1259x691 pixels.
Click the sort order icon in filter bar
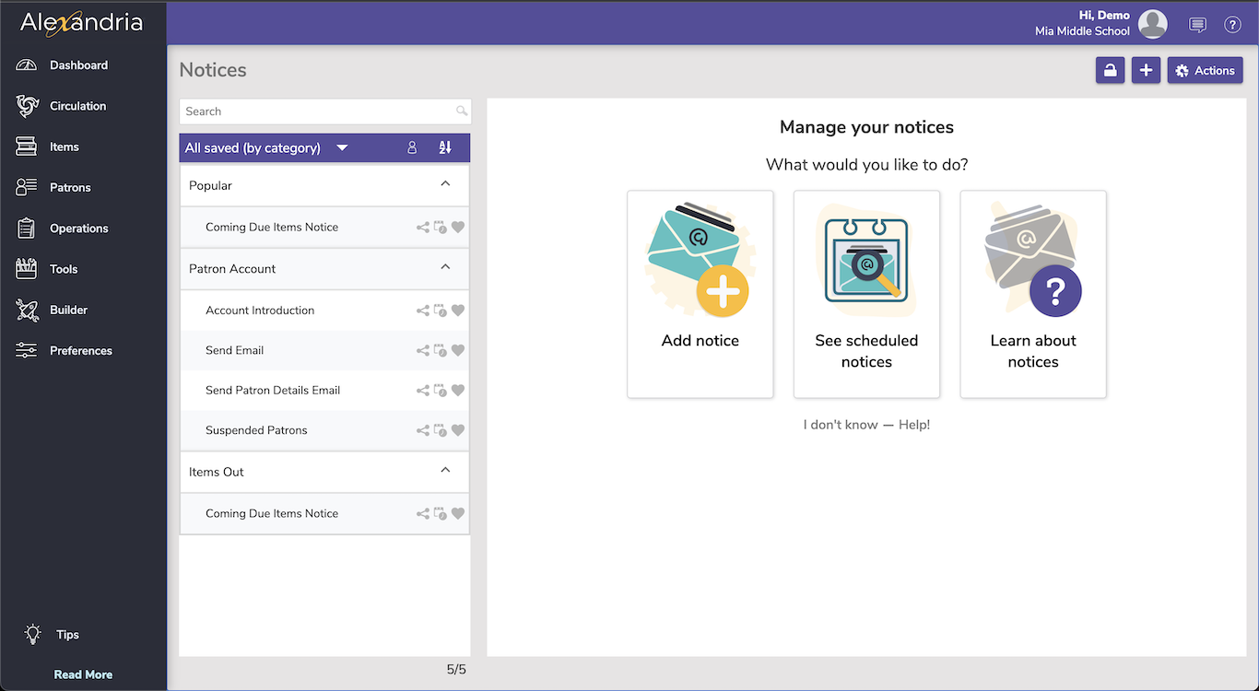click(445, 147)
